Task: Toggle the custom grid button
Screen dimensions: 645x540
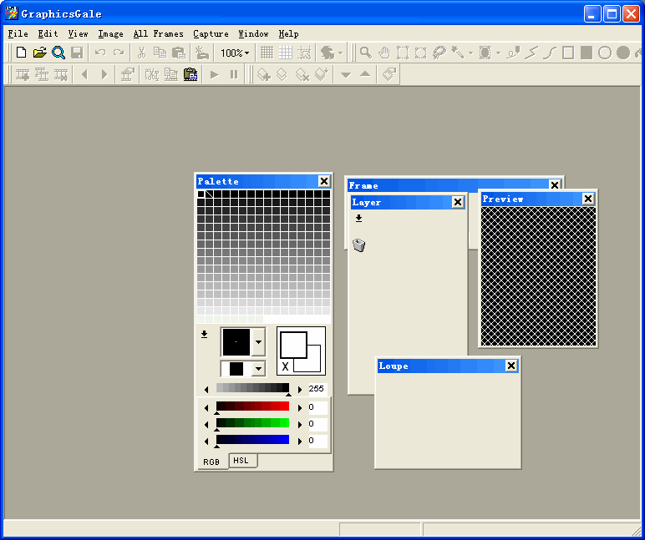Action: (x=286, y=53)
